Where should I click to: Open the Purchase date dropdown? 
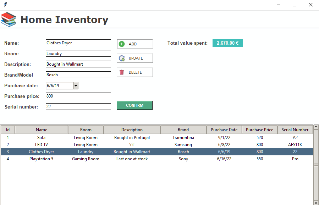pos(76,85)
